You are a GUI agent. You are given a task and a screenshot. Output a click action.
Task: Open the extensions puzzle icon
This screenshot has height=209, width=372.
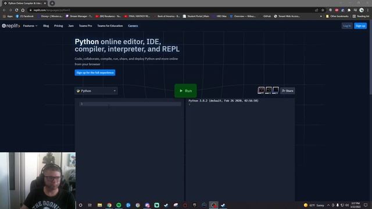349,10
